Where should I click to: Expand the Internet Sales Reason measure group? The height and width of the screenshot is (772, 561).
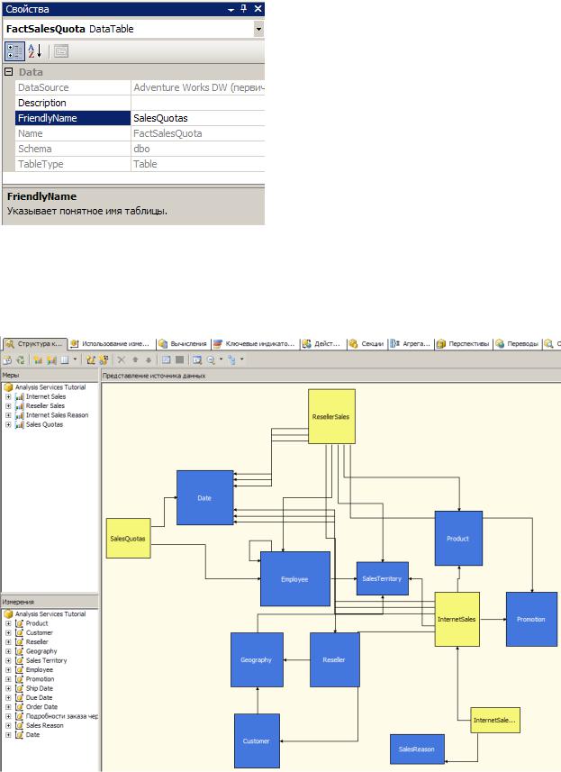pos(8,415)
